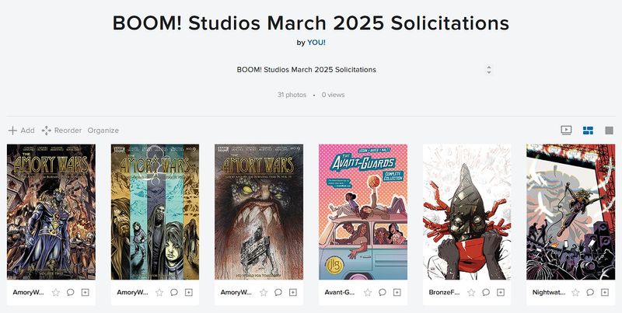
Task: Open comments on the Nightwatch photo
Action: 590,293
